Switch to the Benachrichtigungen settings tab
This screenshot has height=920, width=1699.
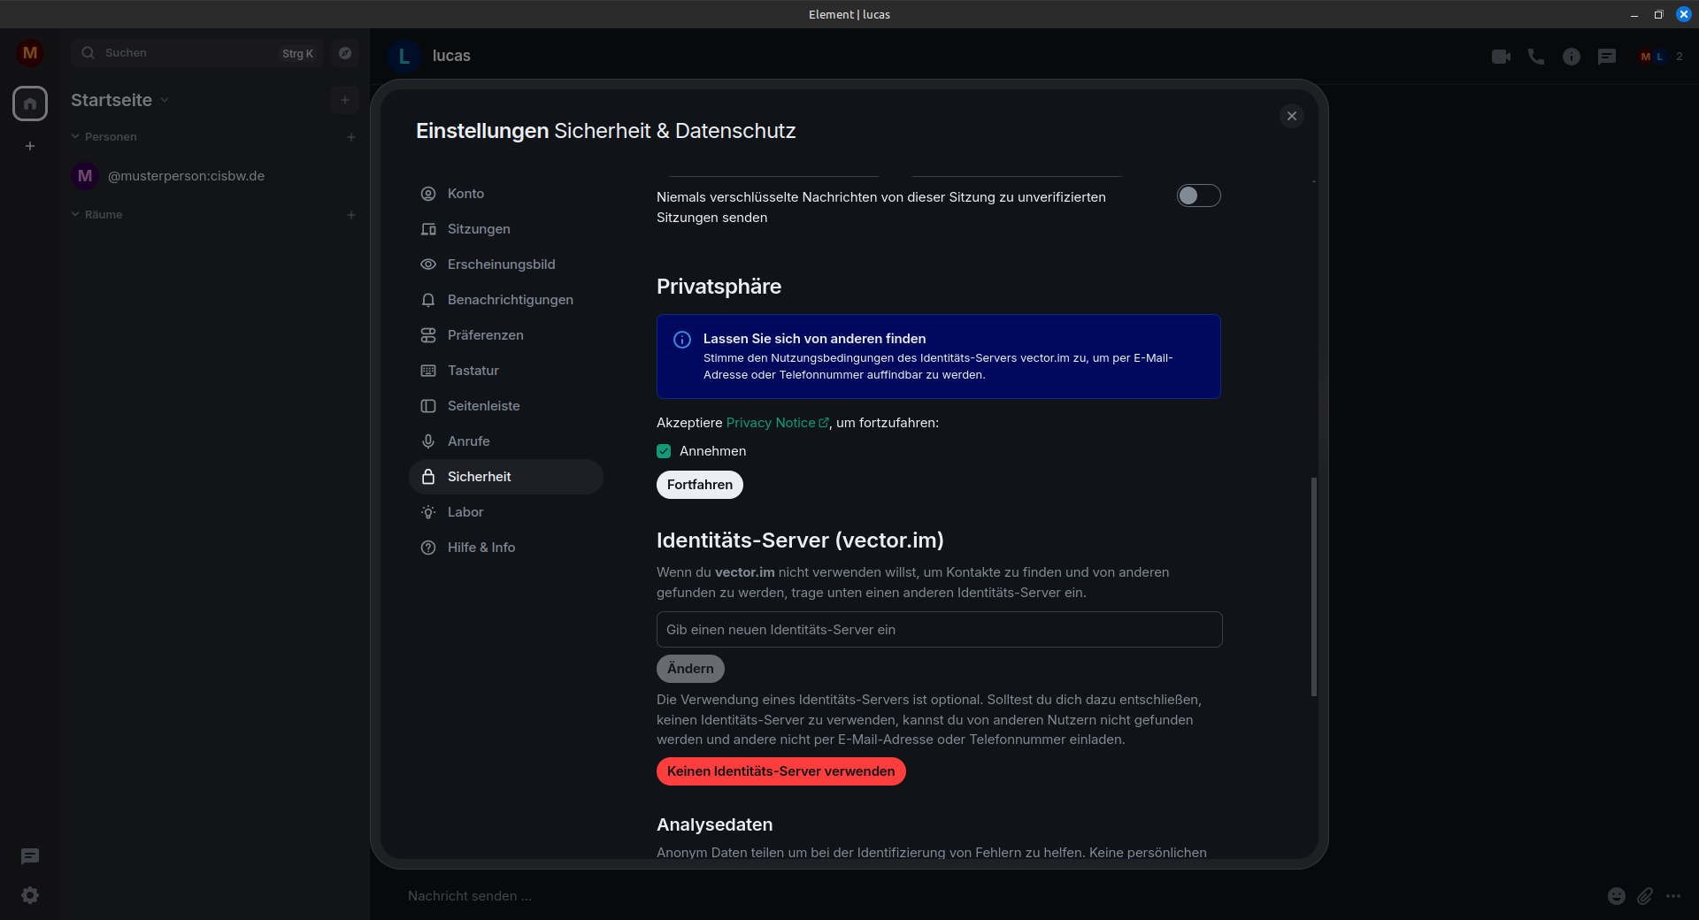[510, 300]
